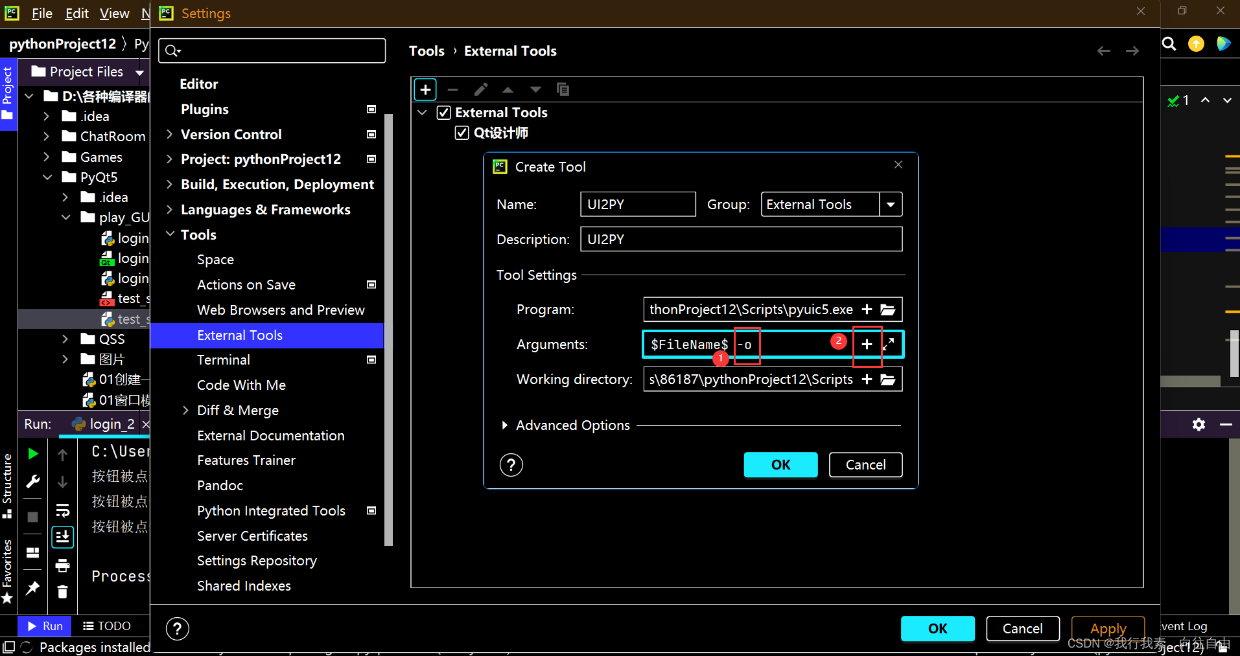
Task: Rerun the login_2 script with the green play icon
Action: pyautogui.click(x=32, y=453)
